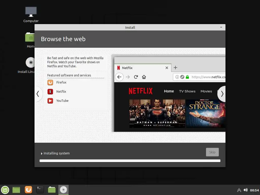
Task: Click the browser forward arrow
Action: click(x=128, y=77)
